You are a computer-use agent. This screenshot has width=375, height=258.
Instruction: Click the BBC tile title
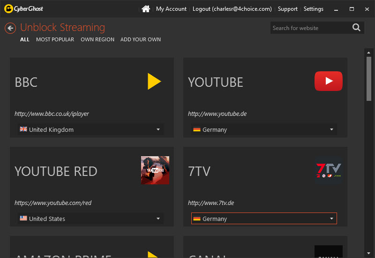click(x=26, y=83)
